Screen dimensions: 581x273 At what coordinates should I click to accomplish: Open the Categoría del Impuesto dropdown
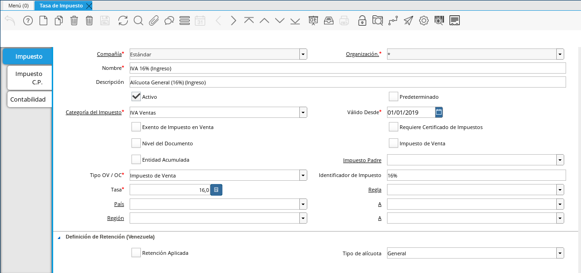(303, 112)
